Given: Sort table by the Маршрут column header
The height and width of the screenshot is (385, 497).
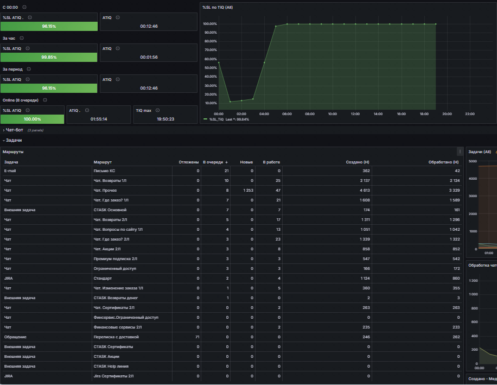Looking at the screenshot, I should (103, 162).
